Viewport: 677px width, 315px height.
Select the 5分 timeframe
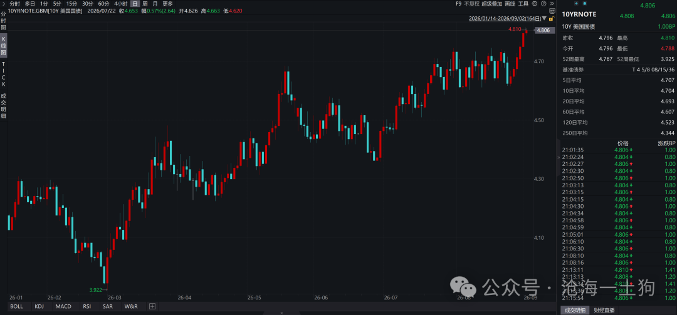tap(57, 4)
